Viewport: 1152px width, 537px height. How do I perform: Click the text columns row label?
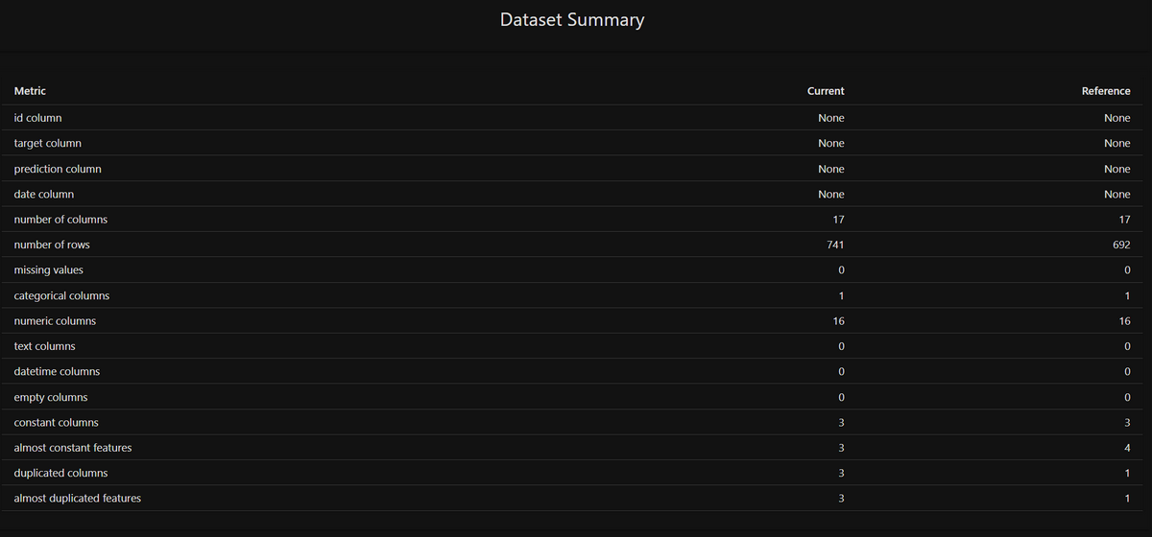(x=45, y=346)
